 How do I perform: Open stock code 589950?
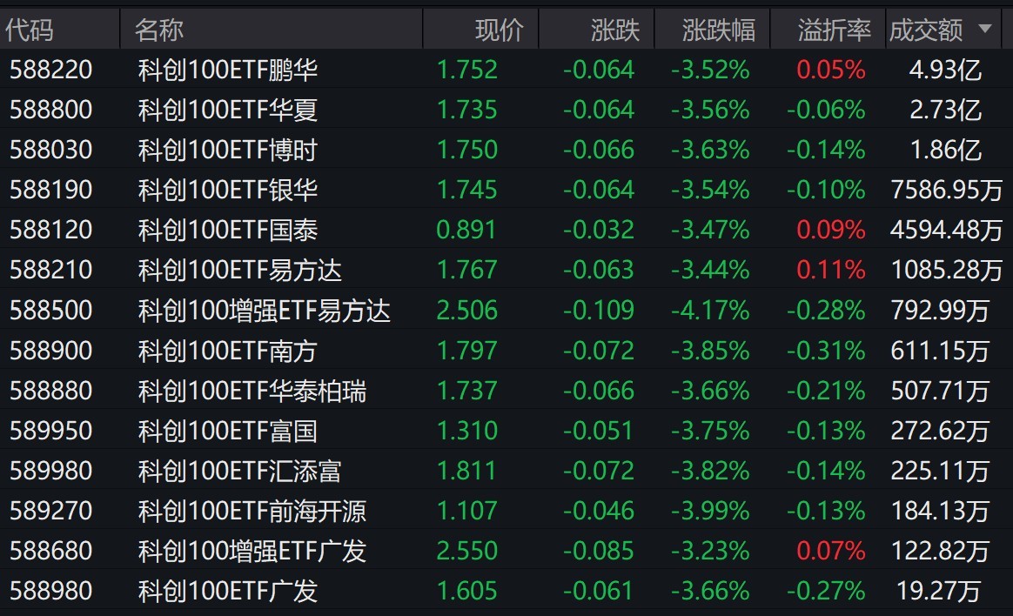[51, 430]
